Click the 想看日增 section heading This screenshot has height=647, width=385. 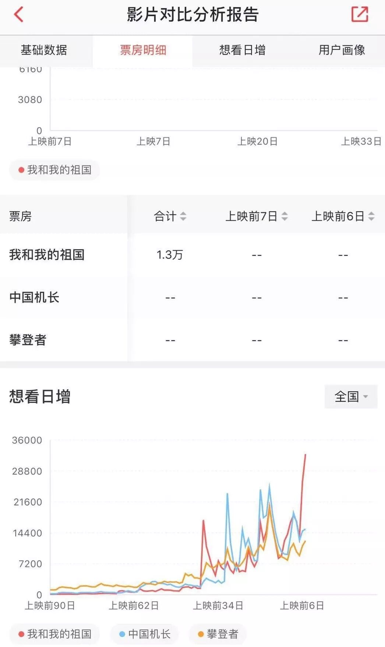pos(40,396)
